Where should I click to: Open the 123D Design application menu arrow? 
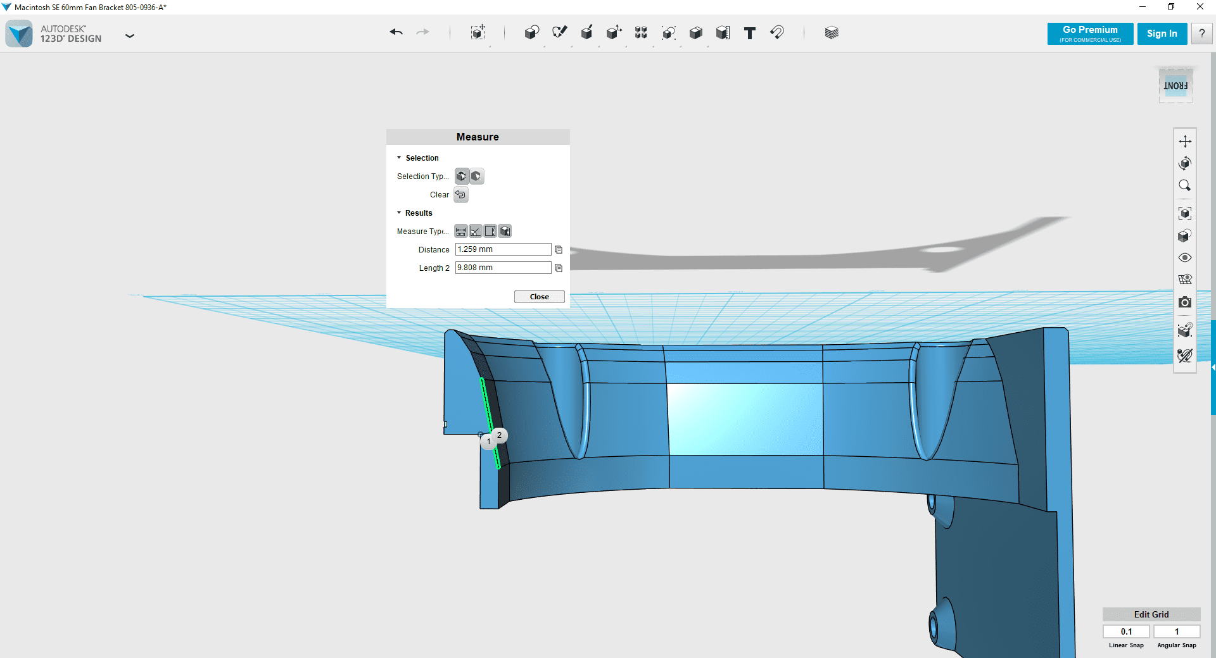[130, 36]
